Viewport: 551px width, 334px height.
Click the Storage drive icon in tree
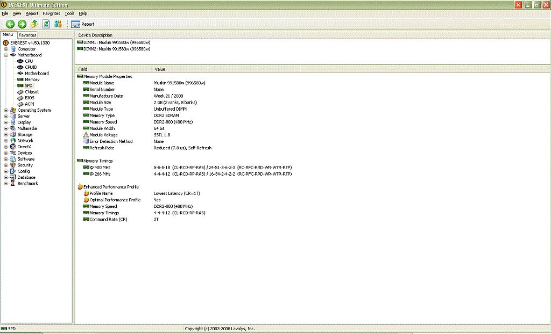coord(13,135)
